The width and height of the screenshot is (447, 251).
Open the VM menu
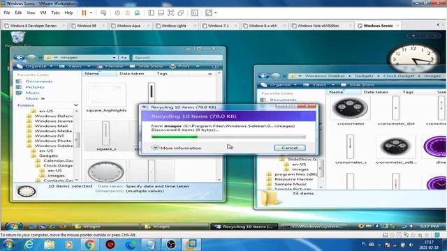click(43, 13)
